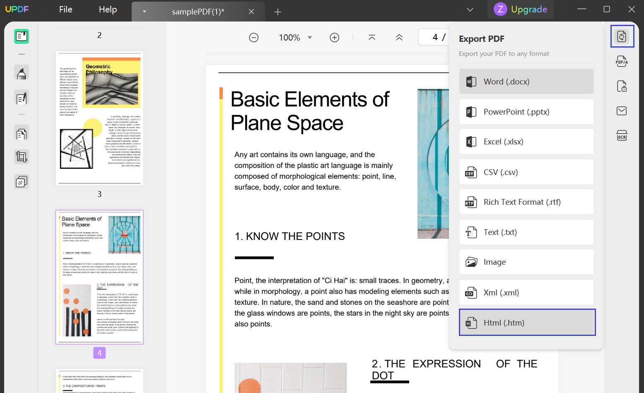Image resolution: width=644 pixels, height=393 pixels.
Task: Open the Reader mode icon in left sidebar
Action: click(22, 36)
